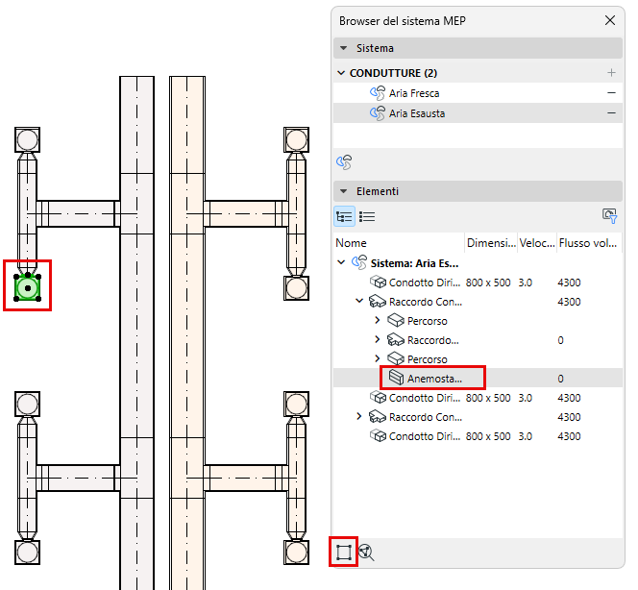Sort by Veloc... column header

(x=537, y=243)
